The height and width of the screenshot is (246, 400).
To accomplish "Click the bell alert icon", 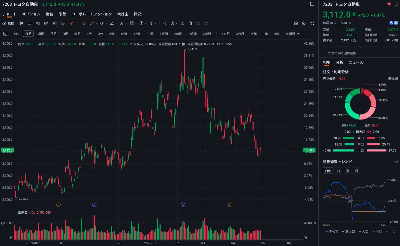I will 396,4.
